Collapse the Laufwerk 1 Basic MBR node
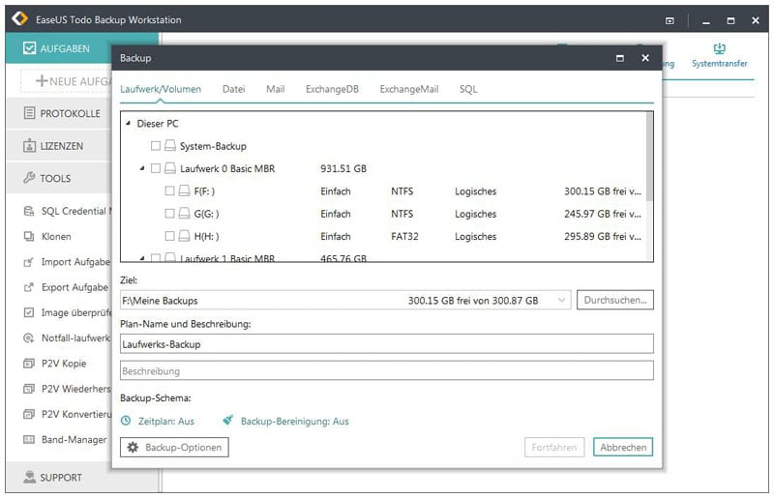 (142, 258)
